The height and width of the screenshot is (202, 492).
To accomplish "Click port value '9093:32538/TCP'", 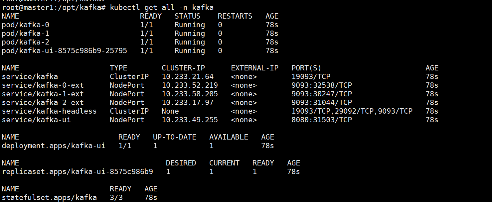I will [322, 85].
